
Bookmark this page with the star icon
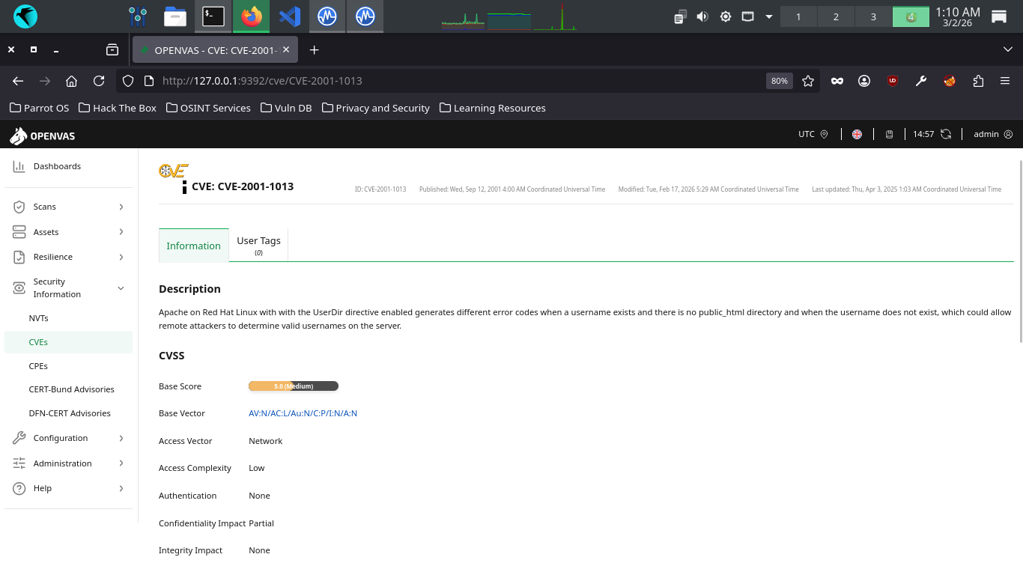808,81
